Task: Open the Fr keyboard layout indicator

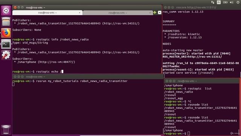Action: [219, 2]
